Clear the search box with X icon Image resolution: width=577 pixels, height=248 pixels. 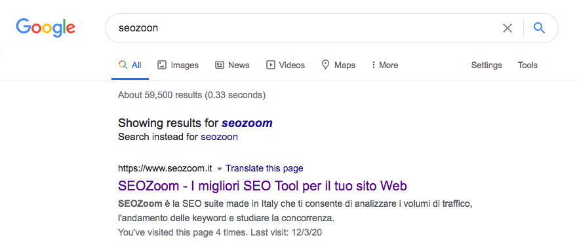tap(507, 28)
